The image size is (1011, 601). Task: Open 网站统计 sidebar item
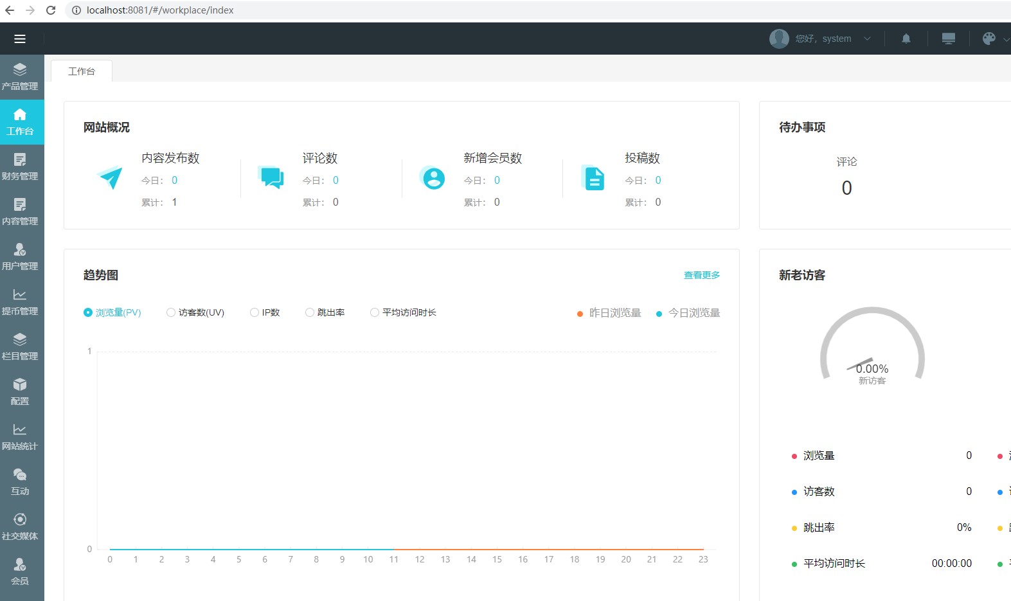[21, 437]
